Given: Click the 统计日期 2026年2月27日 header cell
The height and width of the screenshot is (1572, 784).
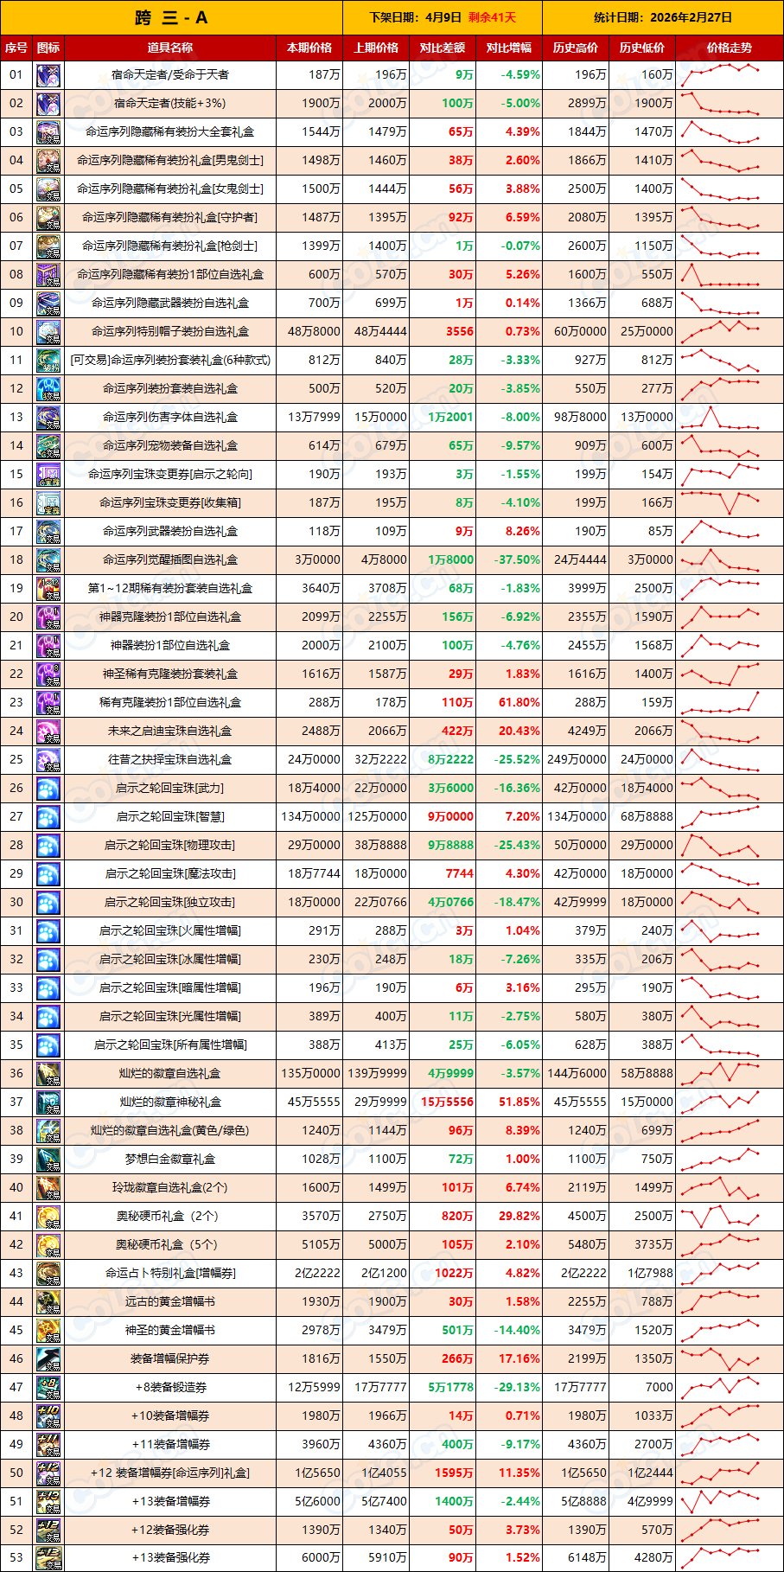Looking at the screenshot, I should (x=663, y=17).
